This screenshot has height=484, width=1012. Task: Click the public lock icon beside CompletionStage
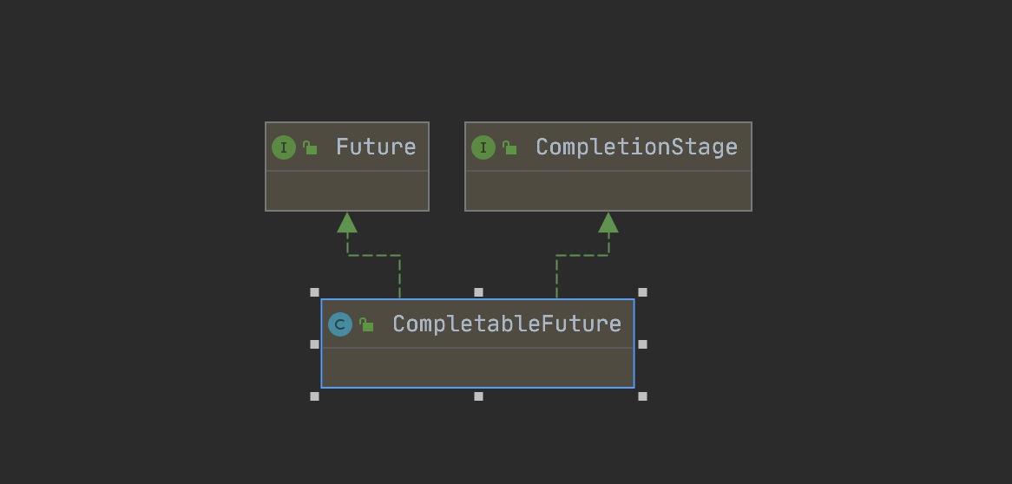coord(509,147)
